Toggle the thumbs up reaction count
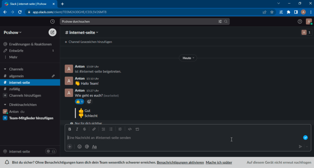Image resolution: width=314 pixels, height=168 pixels. pos(79,102)
